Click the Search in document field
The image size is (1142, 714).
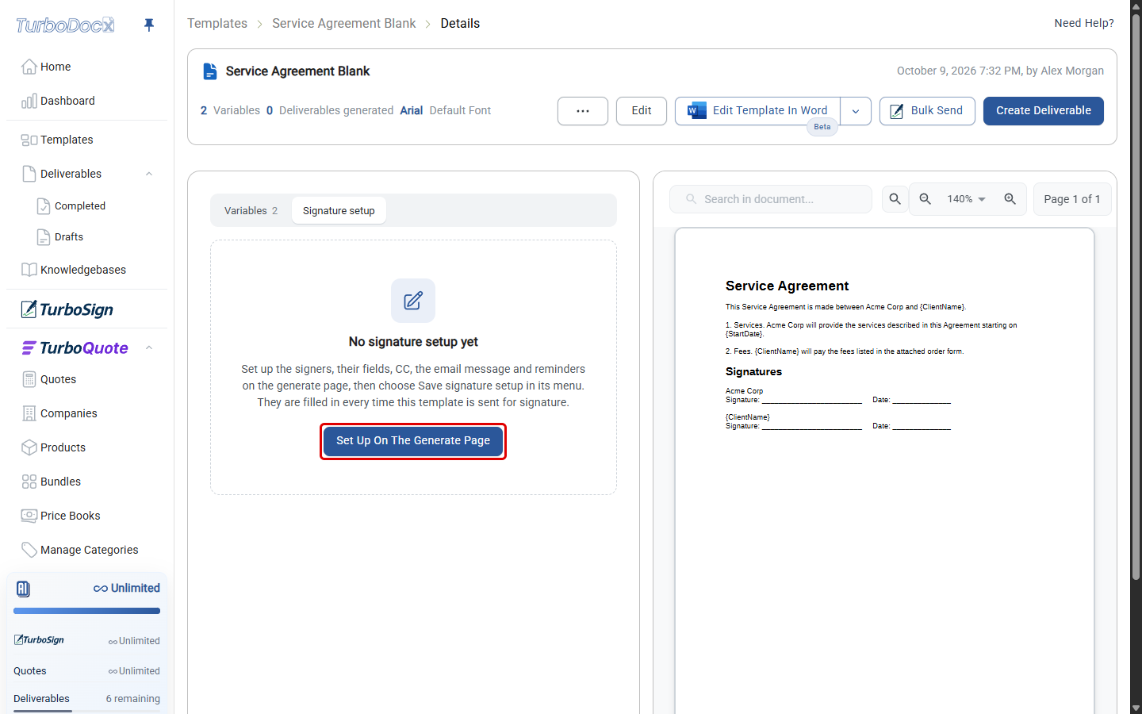click(771, 199)
